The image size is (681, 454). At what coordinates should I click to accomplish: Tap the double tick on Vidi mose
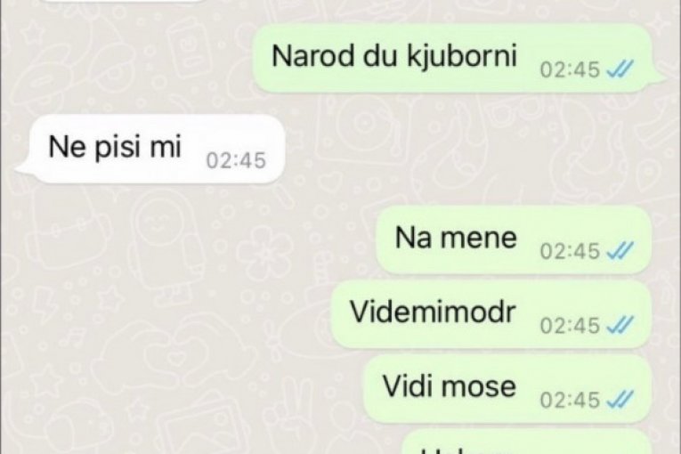[x=620, y=400]
